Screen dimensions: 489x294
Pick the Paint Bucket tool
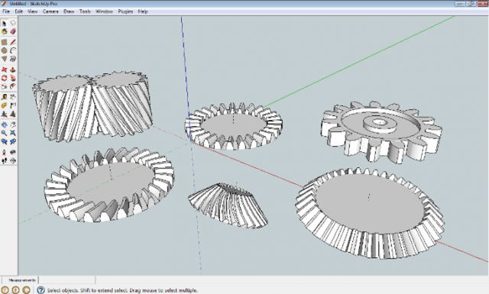tap(4, 31)
